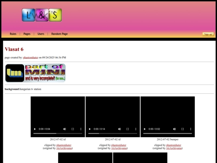
Task: Enter fullscreen on the 0:14 video
Action: pos(128,129)
